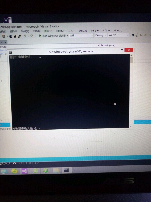The height and width of the screenshot is (202, 151).
Task: Switch to Visual Studio via taskbar icon
Action: point(25,171)
